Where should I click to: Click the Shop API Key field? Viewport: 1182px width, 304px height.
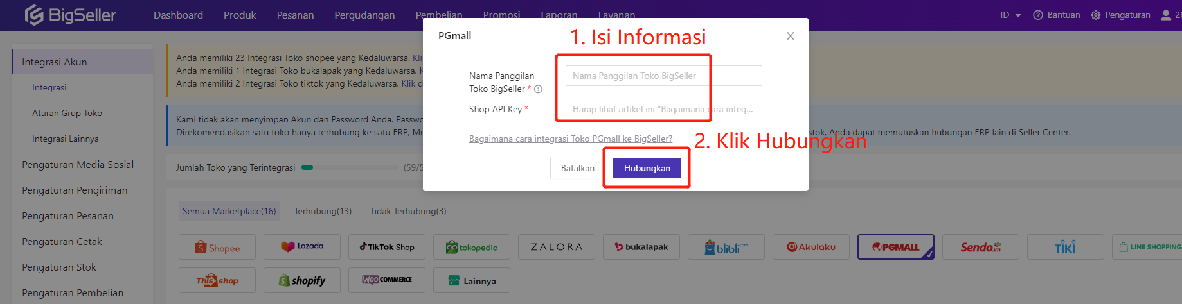[663, 109]
